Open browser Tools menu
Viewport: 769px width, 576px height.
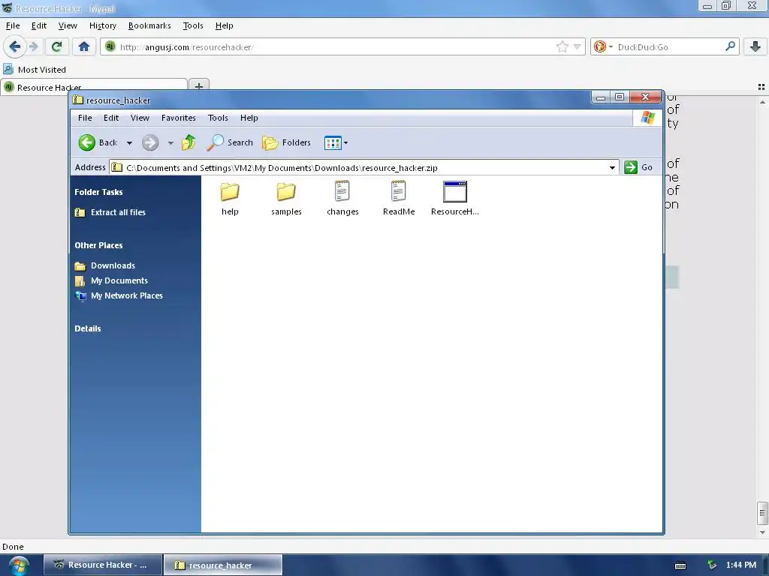193,25
